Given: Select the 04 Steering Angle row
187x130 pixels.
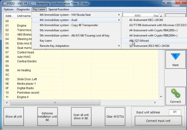Looking at the screenshot, I should 18,39.
